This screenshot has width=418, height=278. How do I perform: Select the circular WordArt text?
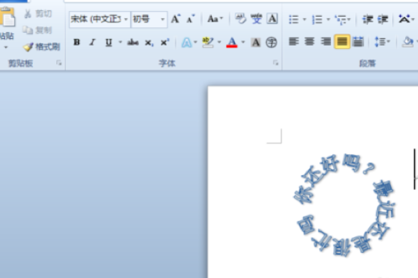tap(344, 206)
